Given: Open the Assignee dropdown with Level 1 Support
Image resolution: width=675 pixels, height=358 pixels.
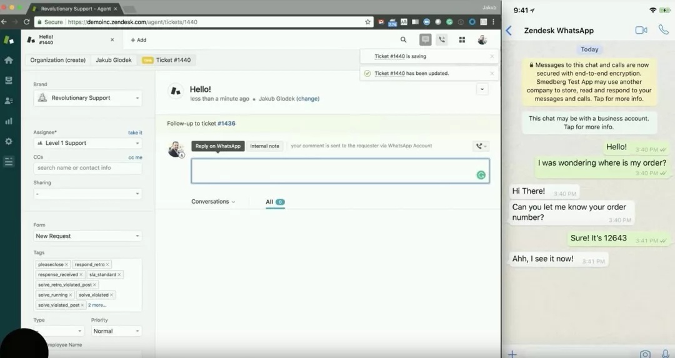Looking at the screenshot, I should pos(87,143).
